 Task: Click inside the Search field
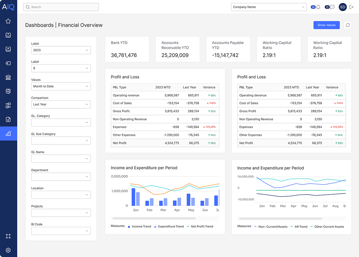click(x=61, y=7)
